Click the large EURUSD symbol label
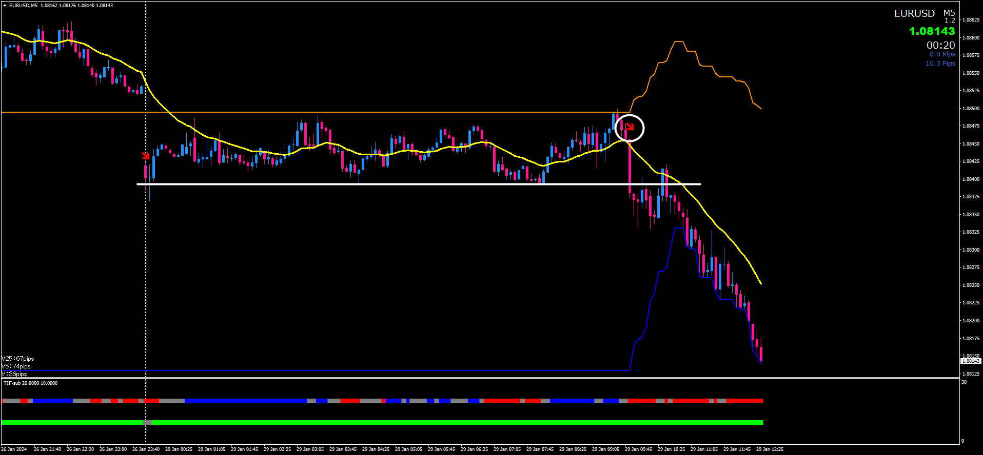The image size is (983, 455). (914, 14)
